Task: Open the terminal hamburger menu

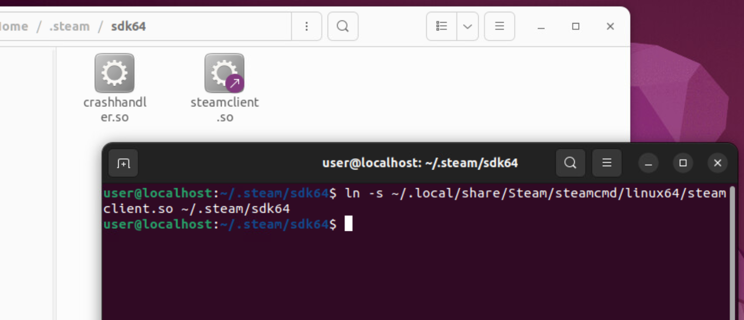Action: point(607,163)
